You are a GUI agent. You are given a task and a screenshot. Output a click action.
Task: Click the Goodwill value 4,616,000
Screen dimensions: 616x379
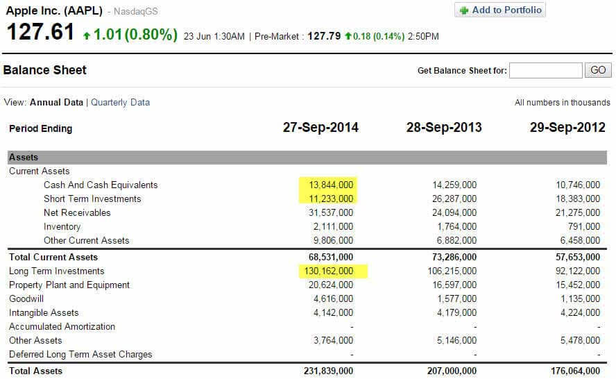tap(333, 298)
